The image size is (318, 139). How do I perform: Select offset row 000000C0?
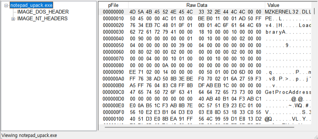click(205, 92)
